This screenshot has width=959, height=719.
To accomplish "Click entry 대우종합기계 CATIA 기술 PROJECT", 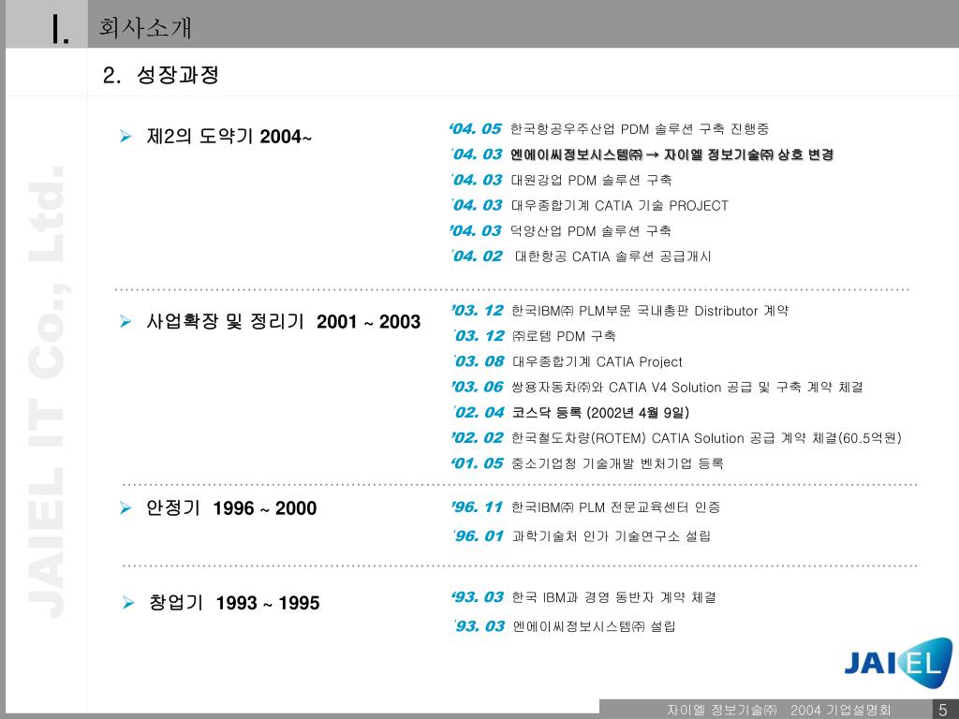I will tap(620, 205).
